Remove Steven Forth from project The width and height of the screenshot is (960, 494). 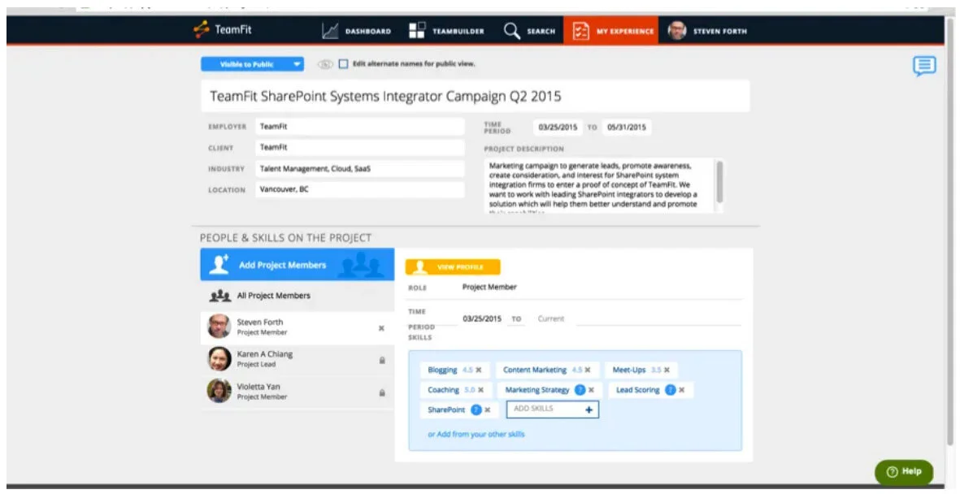point(381,329)
